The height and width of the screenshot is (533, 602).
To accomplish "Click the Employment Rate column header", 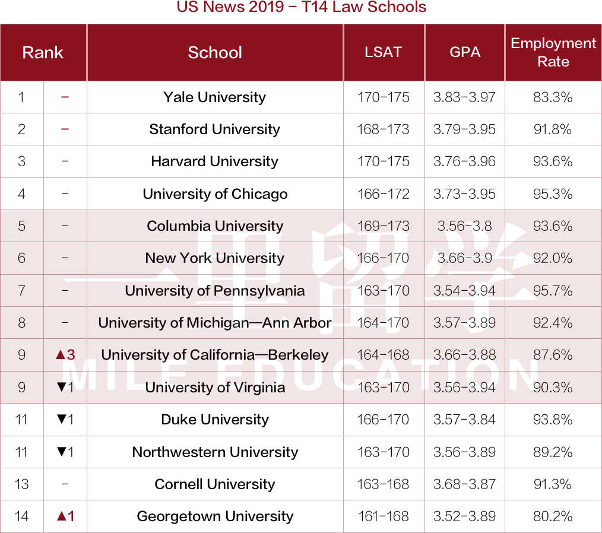I will 553,52.
